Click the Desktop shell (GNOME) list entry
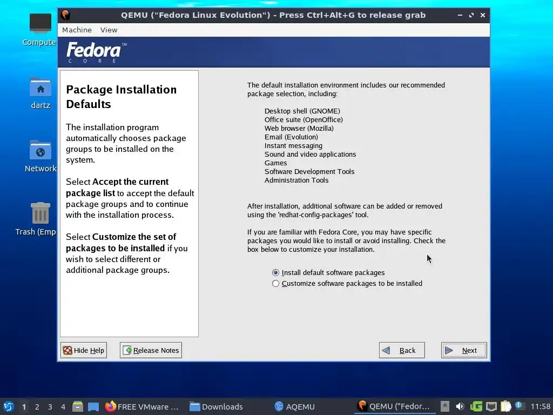Image resolution: width=553 pixels, height=415 pixels. click(302, 111)
